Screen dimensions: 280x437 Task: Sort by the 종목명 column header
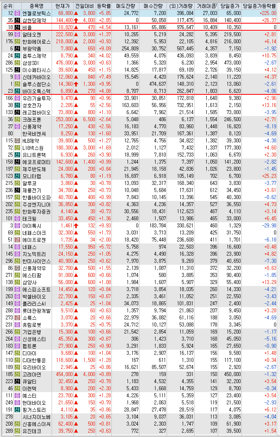36,6
